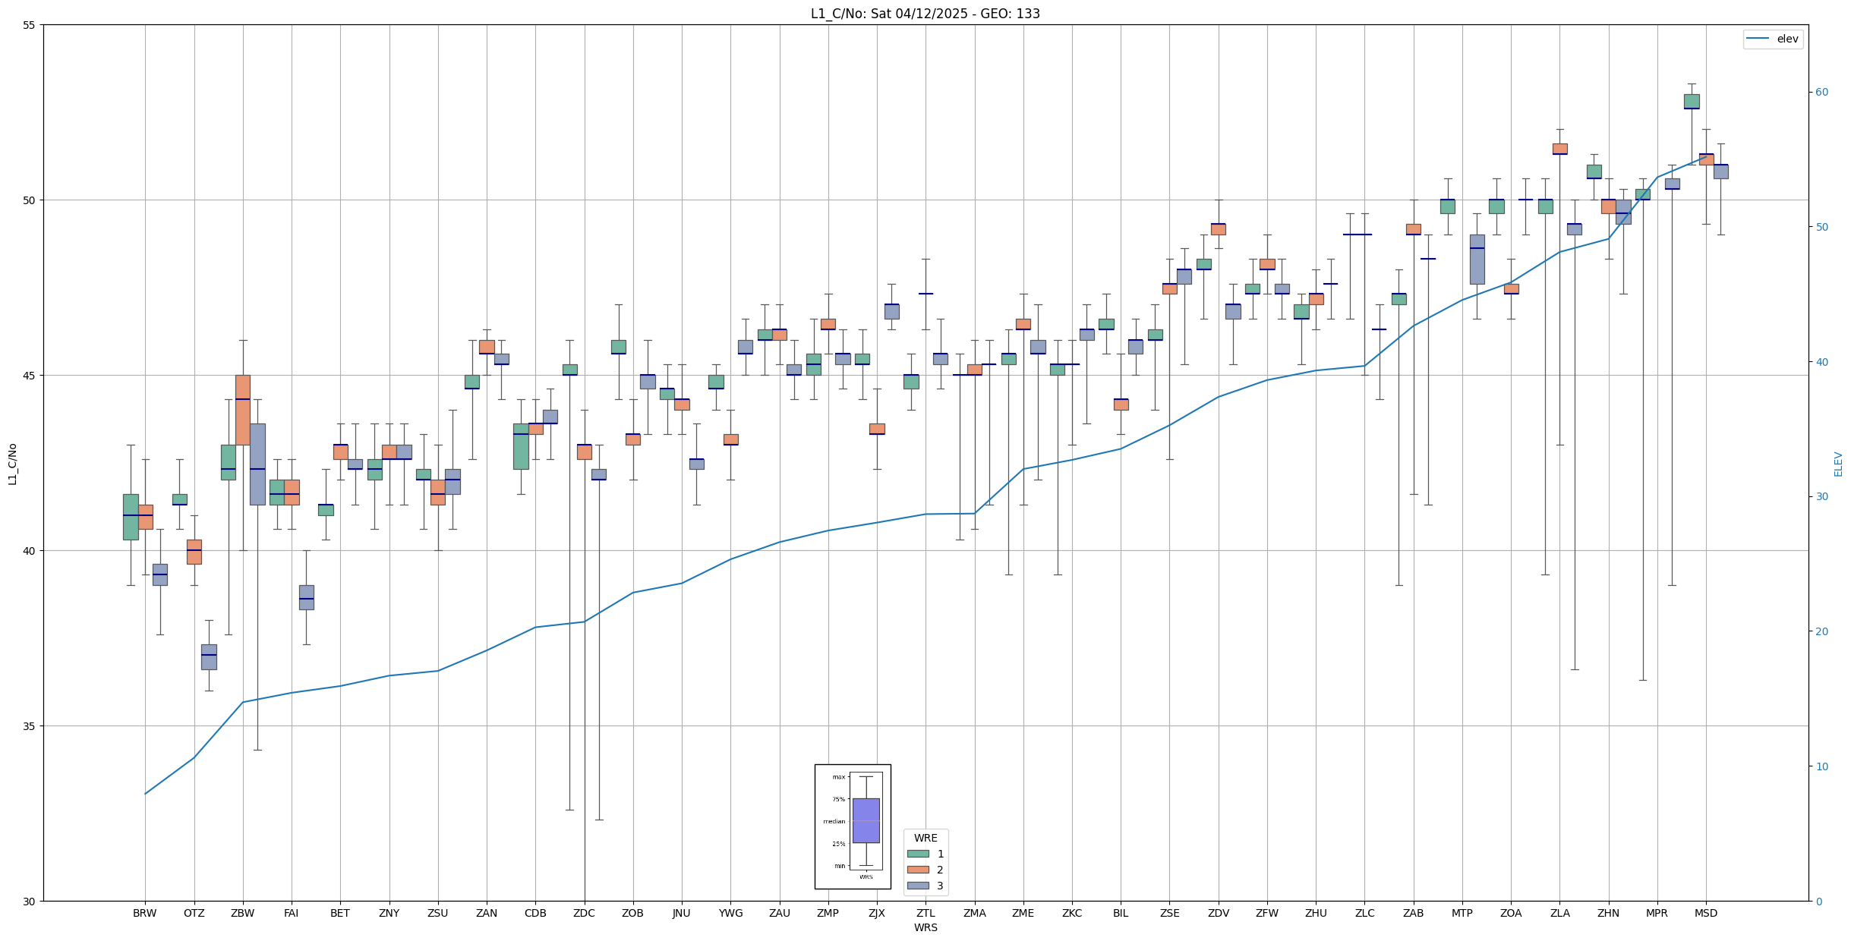This screenshot has width=1851, height=941.
Task: Click the 35 tick on left axis
Action: (30, 726)
